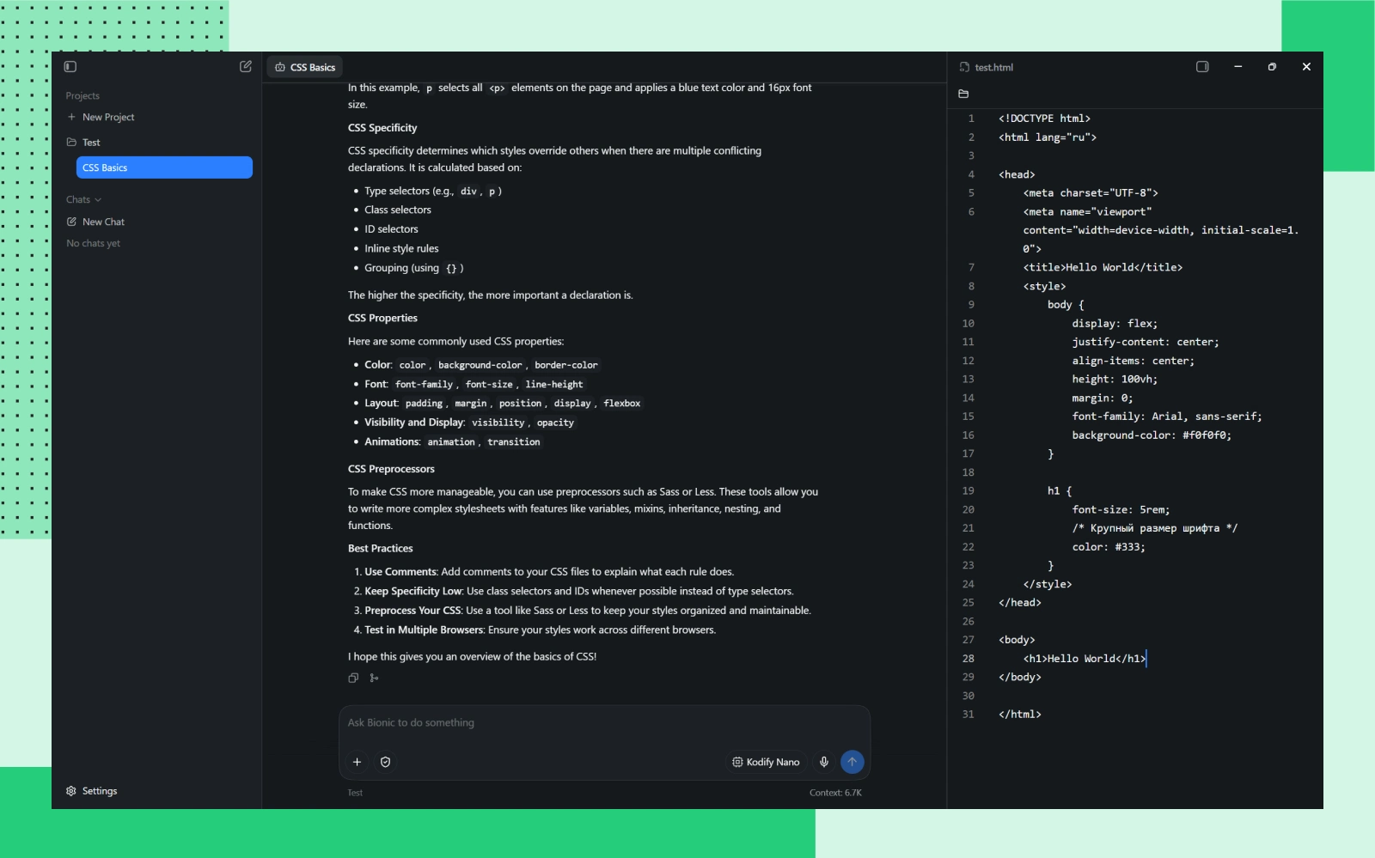Click line number 28 in editor
This screenshot has width=1375, height=858.
click(969, 659)
